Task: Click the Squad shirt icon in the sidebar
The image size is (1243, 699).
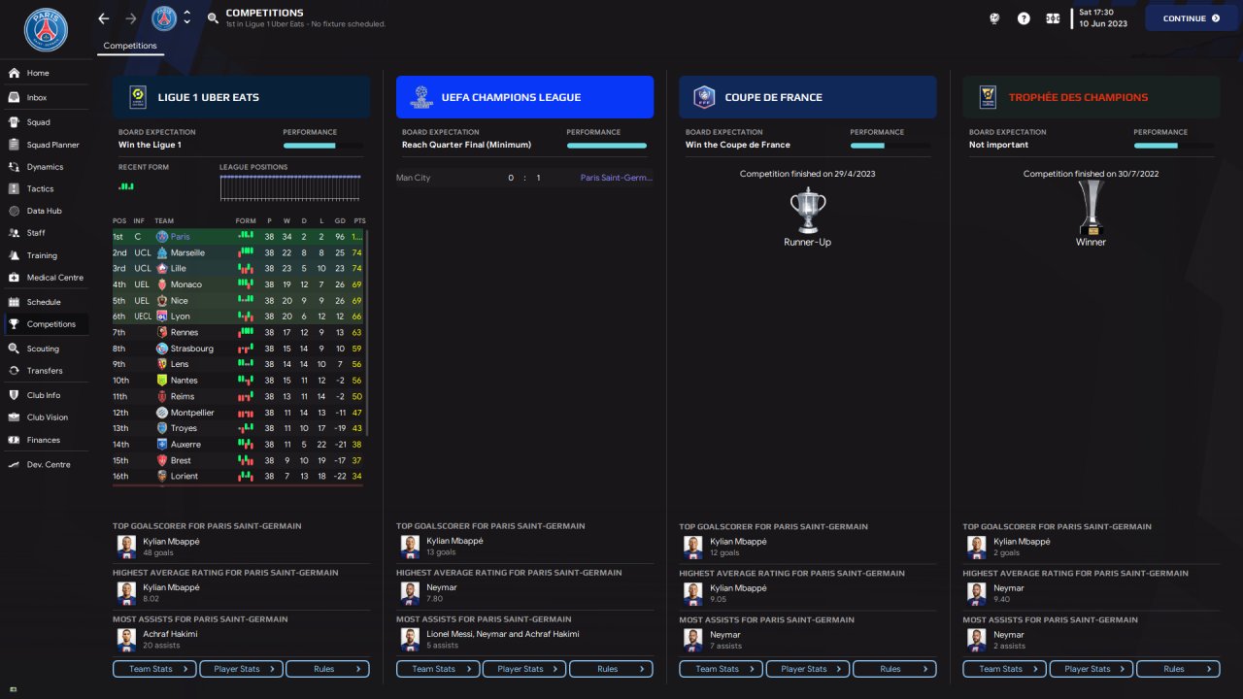Action: (x=14, y=122)
